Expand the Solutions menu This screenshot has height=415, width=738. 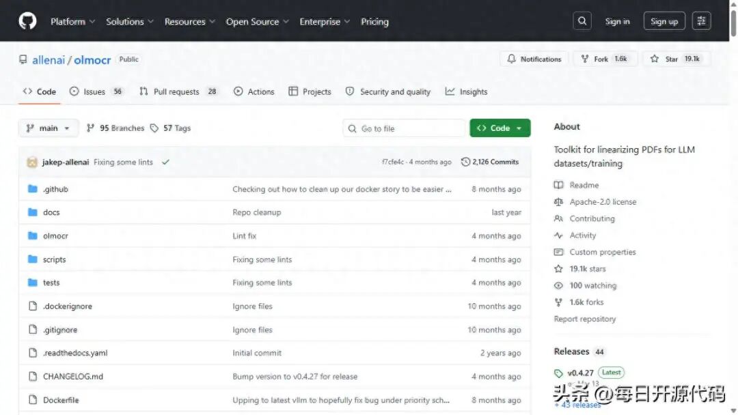click(x=129, y=22)
